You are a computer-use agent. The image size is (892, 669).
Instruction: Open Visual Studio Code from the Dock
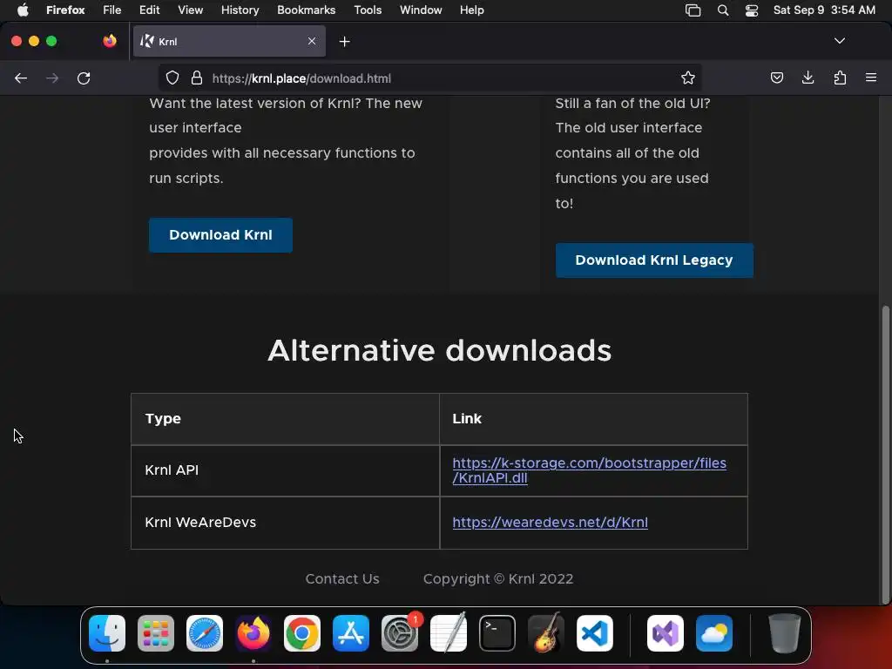[x=595, y=633]
